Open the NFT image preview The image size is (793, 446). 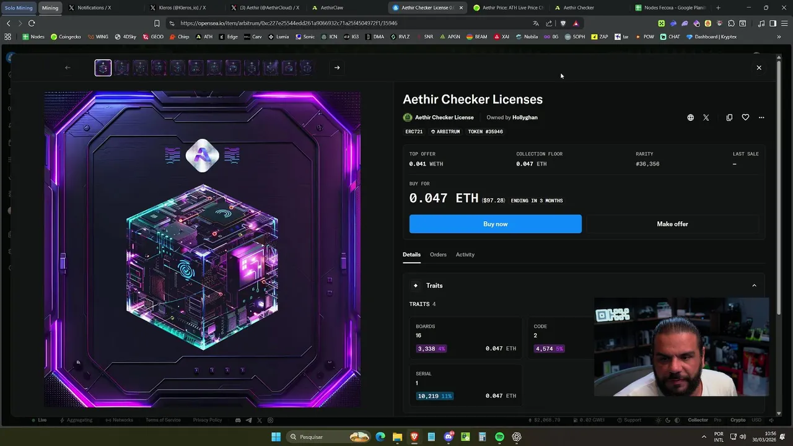pos(203,249)
